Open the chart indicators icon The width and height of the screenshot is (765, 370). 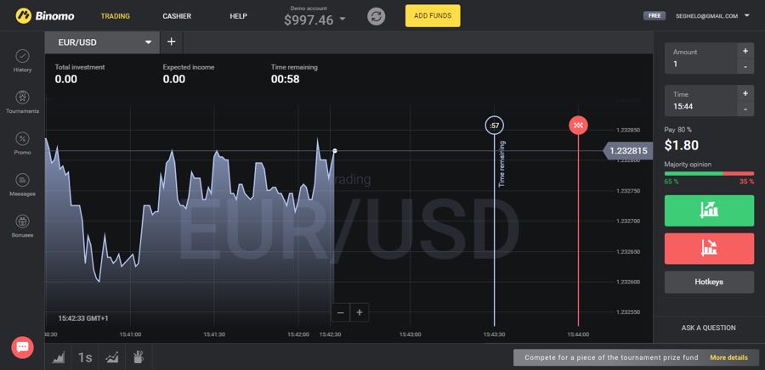pyautogui.click(x=111, y=357)
